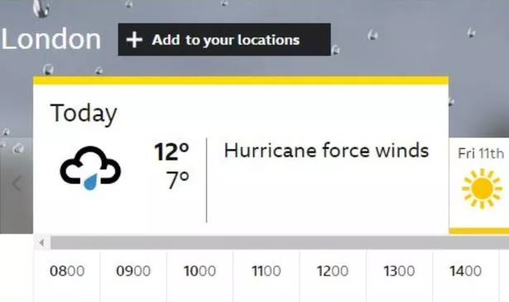Click the rain cloud weather icon
509x302 pixels.
click(90, 168)
